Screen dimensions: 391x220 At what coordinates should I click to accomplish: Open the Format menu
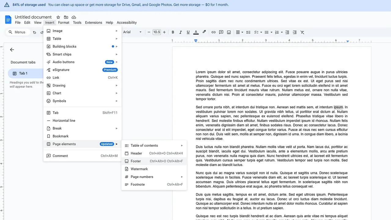point(64,22)
